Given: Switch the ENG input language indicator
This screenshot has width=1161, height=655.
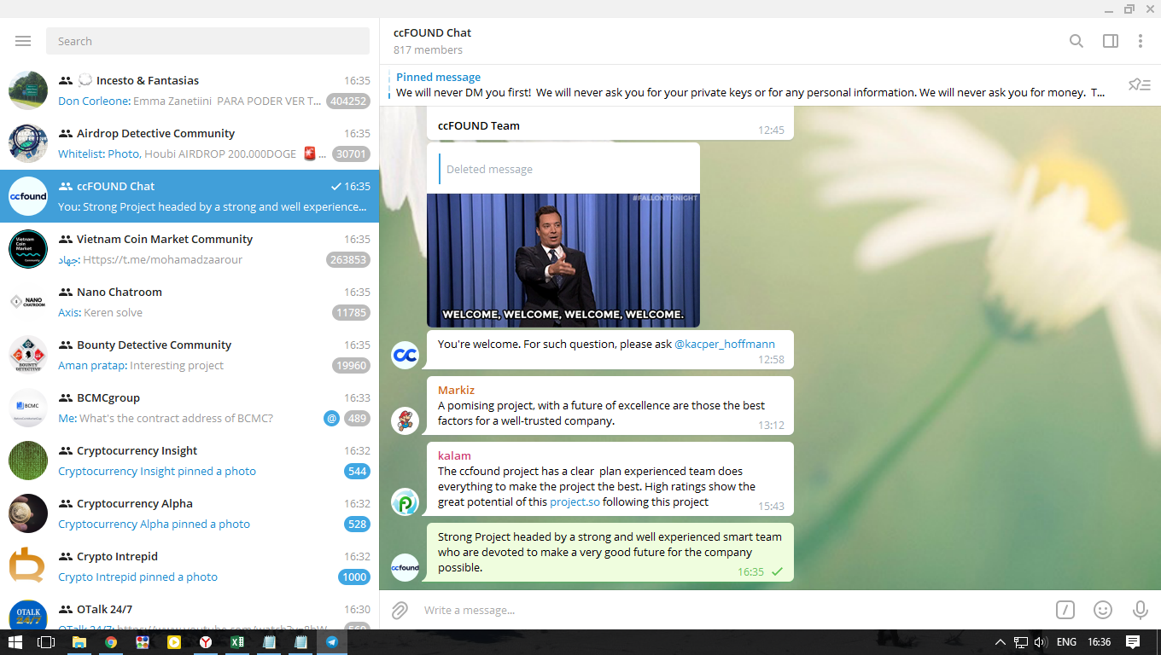Looking at the screenshot, I should click(1066, 642).
